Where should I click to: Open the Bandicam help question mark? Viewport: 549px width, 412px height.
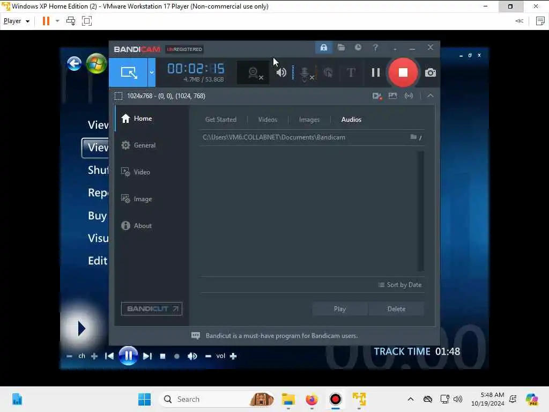(x=375, y=47)
